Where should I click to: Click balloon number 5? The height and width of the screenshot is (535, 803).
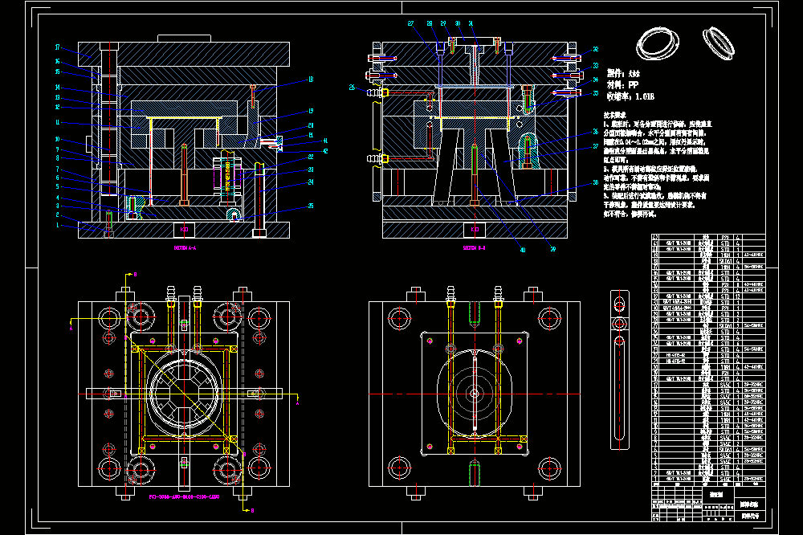(x=58, y=186)
